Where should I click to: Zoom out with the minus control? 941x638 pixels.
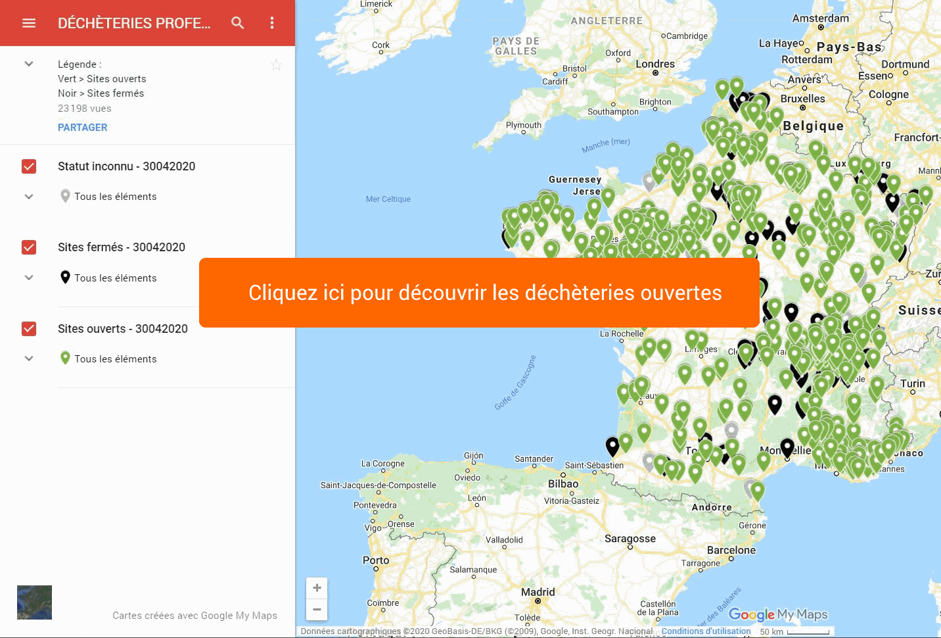click(x=317, y=610)
